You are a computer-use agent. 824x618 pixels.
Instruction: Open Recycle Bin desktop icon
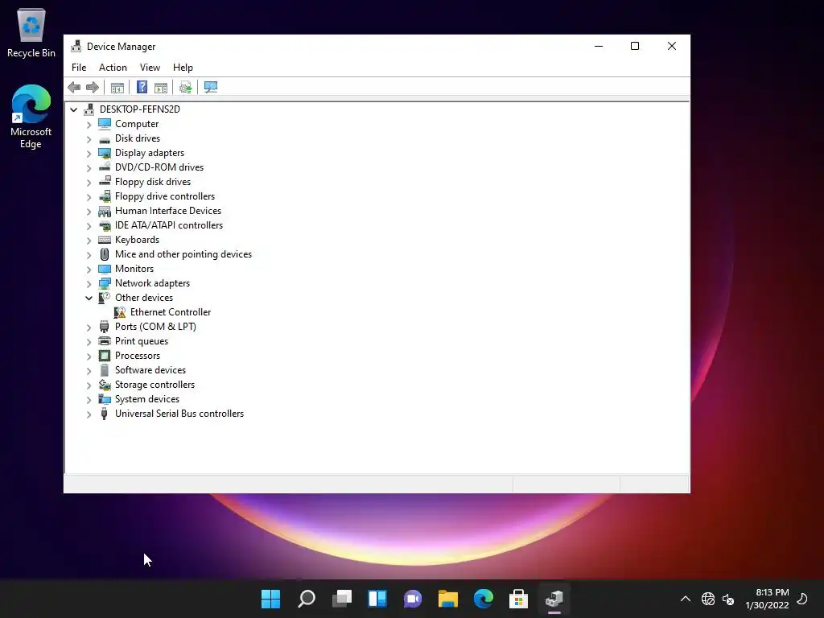click(x=31, y=32)
